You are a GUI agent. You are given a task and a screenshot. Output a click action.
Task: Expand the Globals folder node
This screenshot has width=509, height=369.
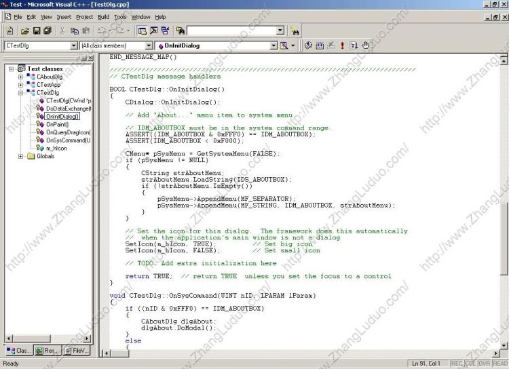point(21,156)
